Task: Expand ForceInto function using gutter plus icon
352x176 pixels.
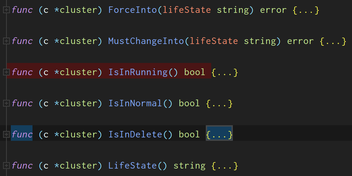Action: [x=6, y=10]
